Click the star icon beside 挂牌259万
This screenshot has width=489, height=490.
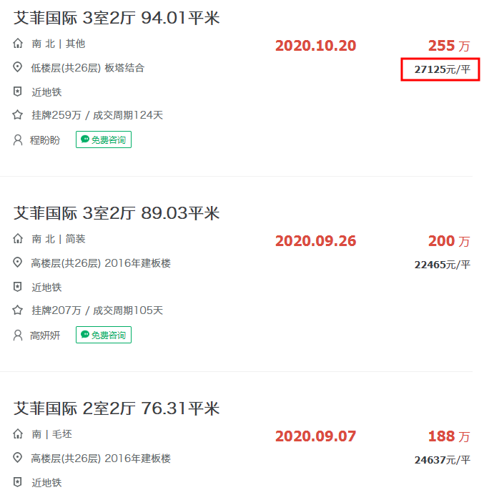[19, 114]
